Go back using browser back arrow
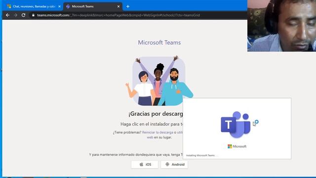This screenshot has width=316, height=178. [x=7, y=15]
